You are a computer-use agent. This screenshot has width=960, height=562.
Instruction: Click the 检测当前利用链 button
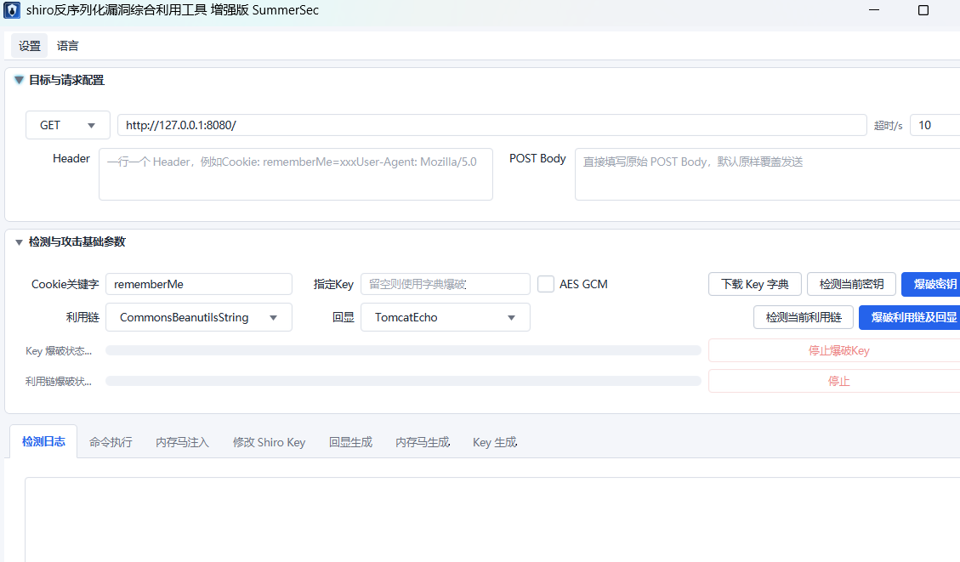pos(804,317)
